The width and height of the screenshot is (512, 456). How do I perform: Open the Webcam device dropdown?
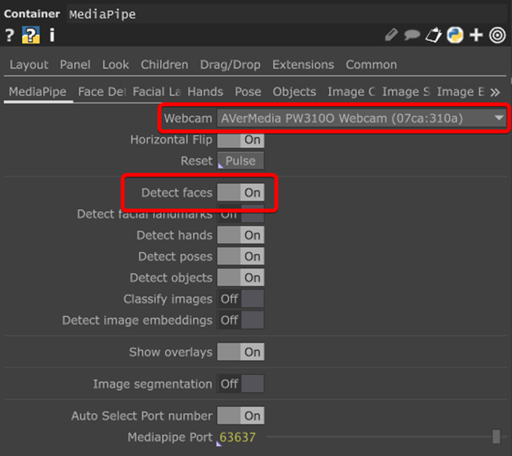coord(361,119)
